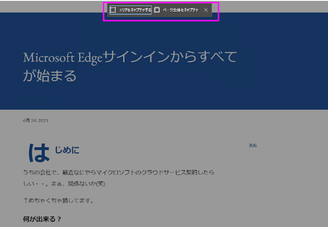Click the 共有 share link
The height and width of the screenshot is (227, 328).
253,145
